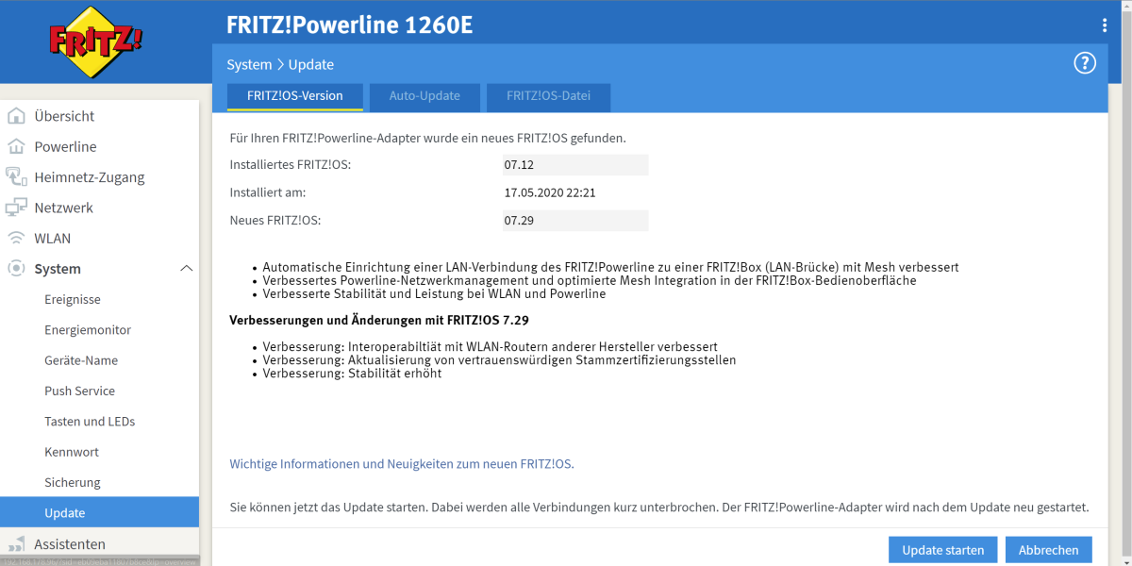Select the highlighted Update entry
Image resolution: width=1132 pixels, height=566 pixels.
99,512
